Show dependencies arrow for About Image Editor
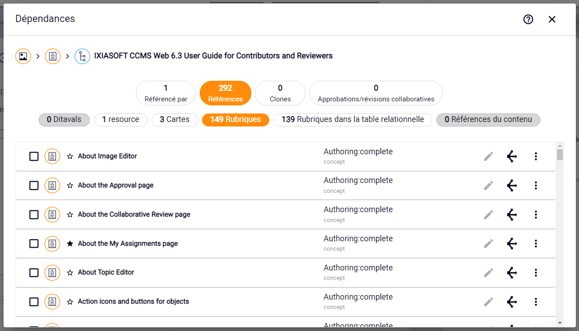 coord(512,156)
